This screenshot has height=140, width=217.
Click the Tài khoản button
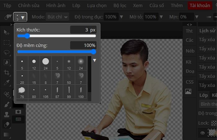pos(200,6)
